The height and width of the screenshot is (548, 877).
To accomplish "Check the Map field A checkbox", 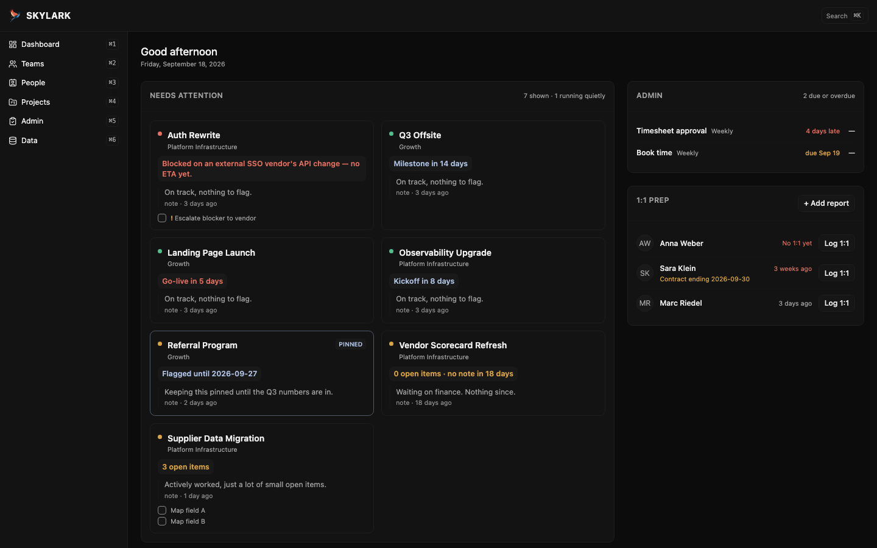I will [162, 510].
